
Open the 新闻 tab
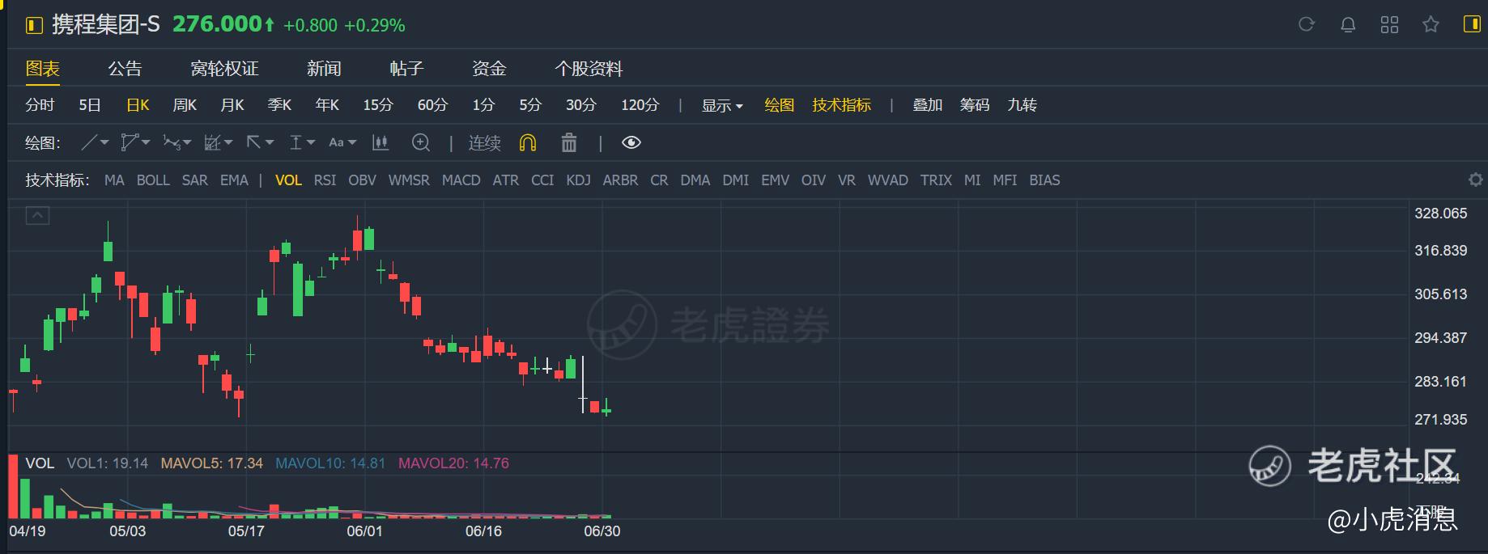[x=324, y=69]
